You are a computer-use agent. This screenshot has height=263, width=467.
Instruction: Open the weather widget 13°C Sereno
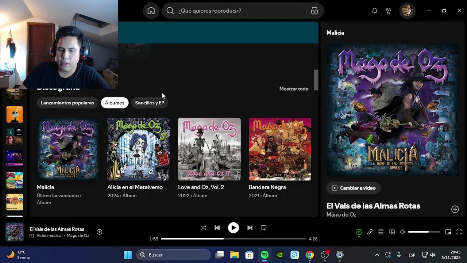point(19,255)
